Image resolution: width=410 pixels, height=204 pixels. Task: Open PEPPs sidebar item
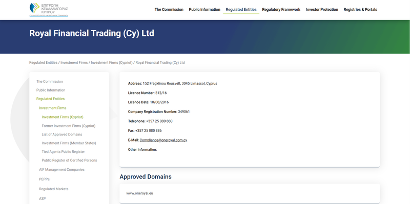[44, 179]
